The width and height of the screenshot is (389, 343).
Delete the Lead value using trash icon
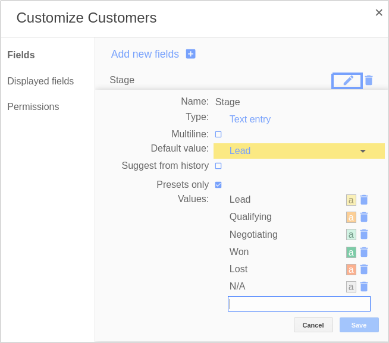pos(364,200)
